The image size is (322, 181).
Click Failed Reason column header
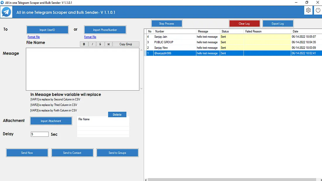pos(267,31)
